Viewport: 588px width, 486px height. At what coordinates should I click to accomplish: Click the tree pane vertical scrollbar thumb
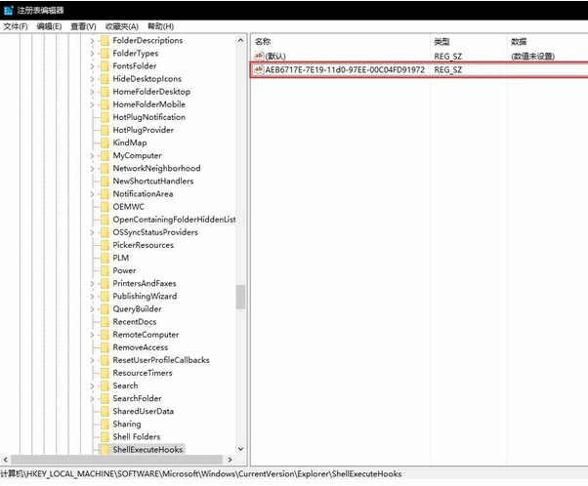point(241,296)
